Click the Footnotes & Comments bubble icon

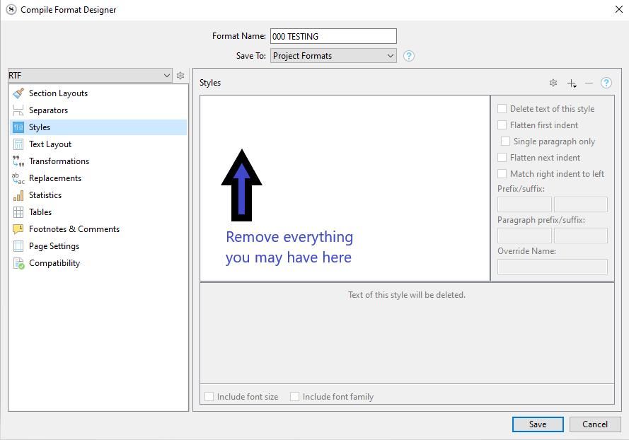click(18, 229)
